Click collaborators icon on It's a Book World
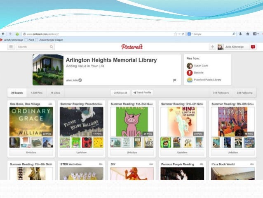This screenshot has width=263, height=198. pyautogui.click(x=252, y=164)
